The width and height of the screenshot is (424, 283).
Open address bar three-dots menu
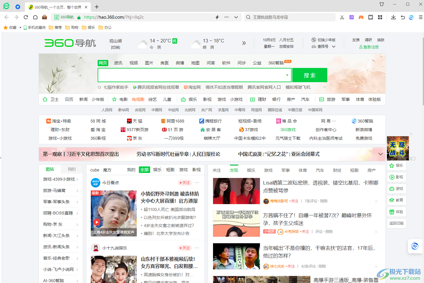click(227, 17)
